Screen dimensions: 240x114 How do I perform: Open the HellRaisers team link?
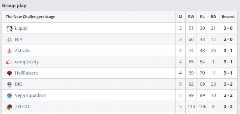pos(26,73)
